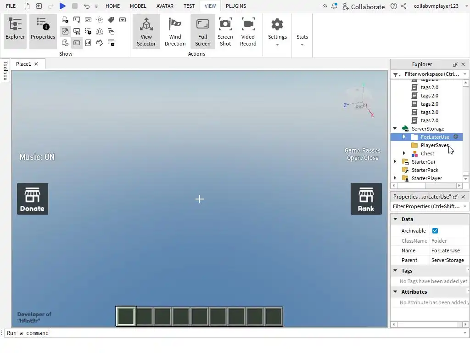Collapse the Data properties section

point(395,219)
